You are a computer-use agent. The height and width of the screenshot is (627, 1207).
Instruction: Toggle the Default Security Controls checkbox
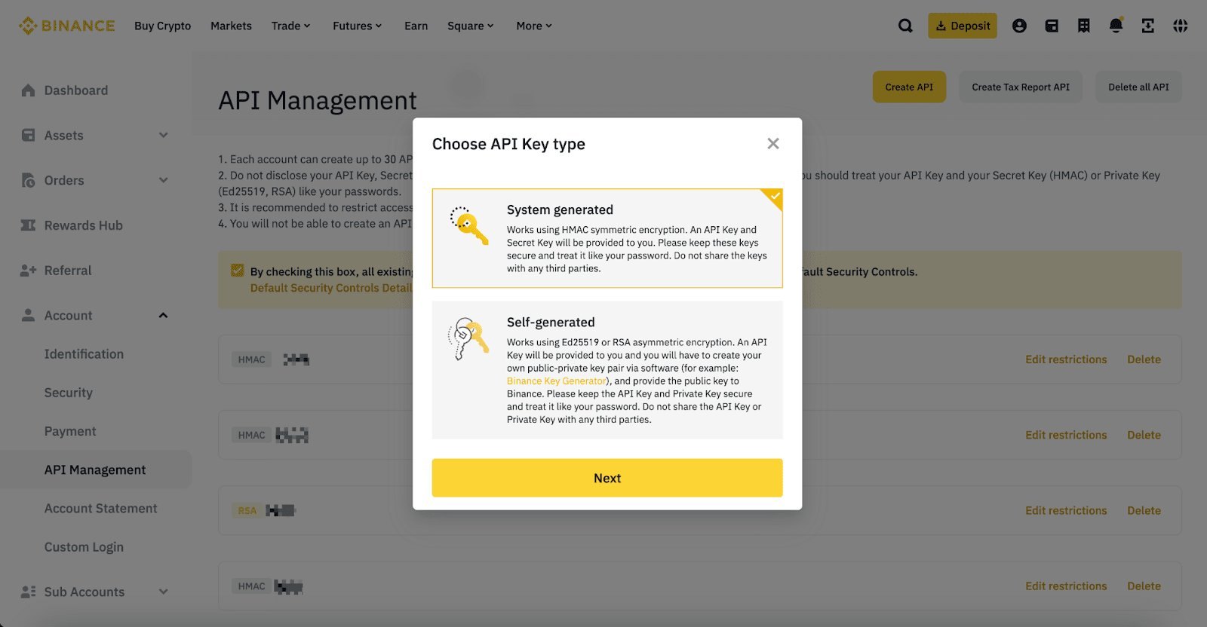pos(238,271)
